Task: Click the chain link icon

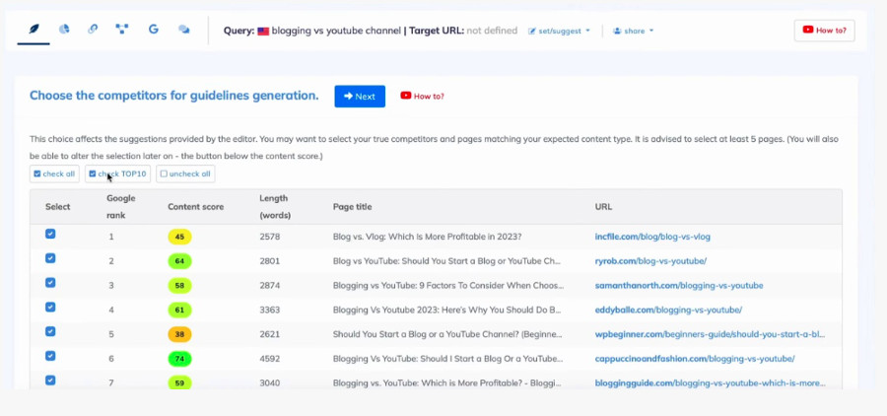Action: [x=93, y=30]
